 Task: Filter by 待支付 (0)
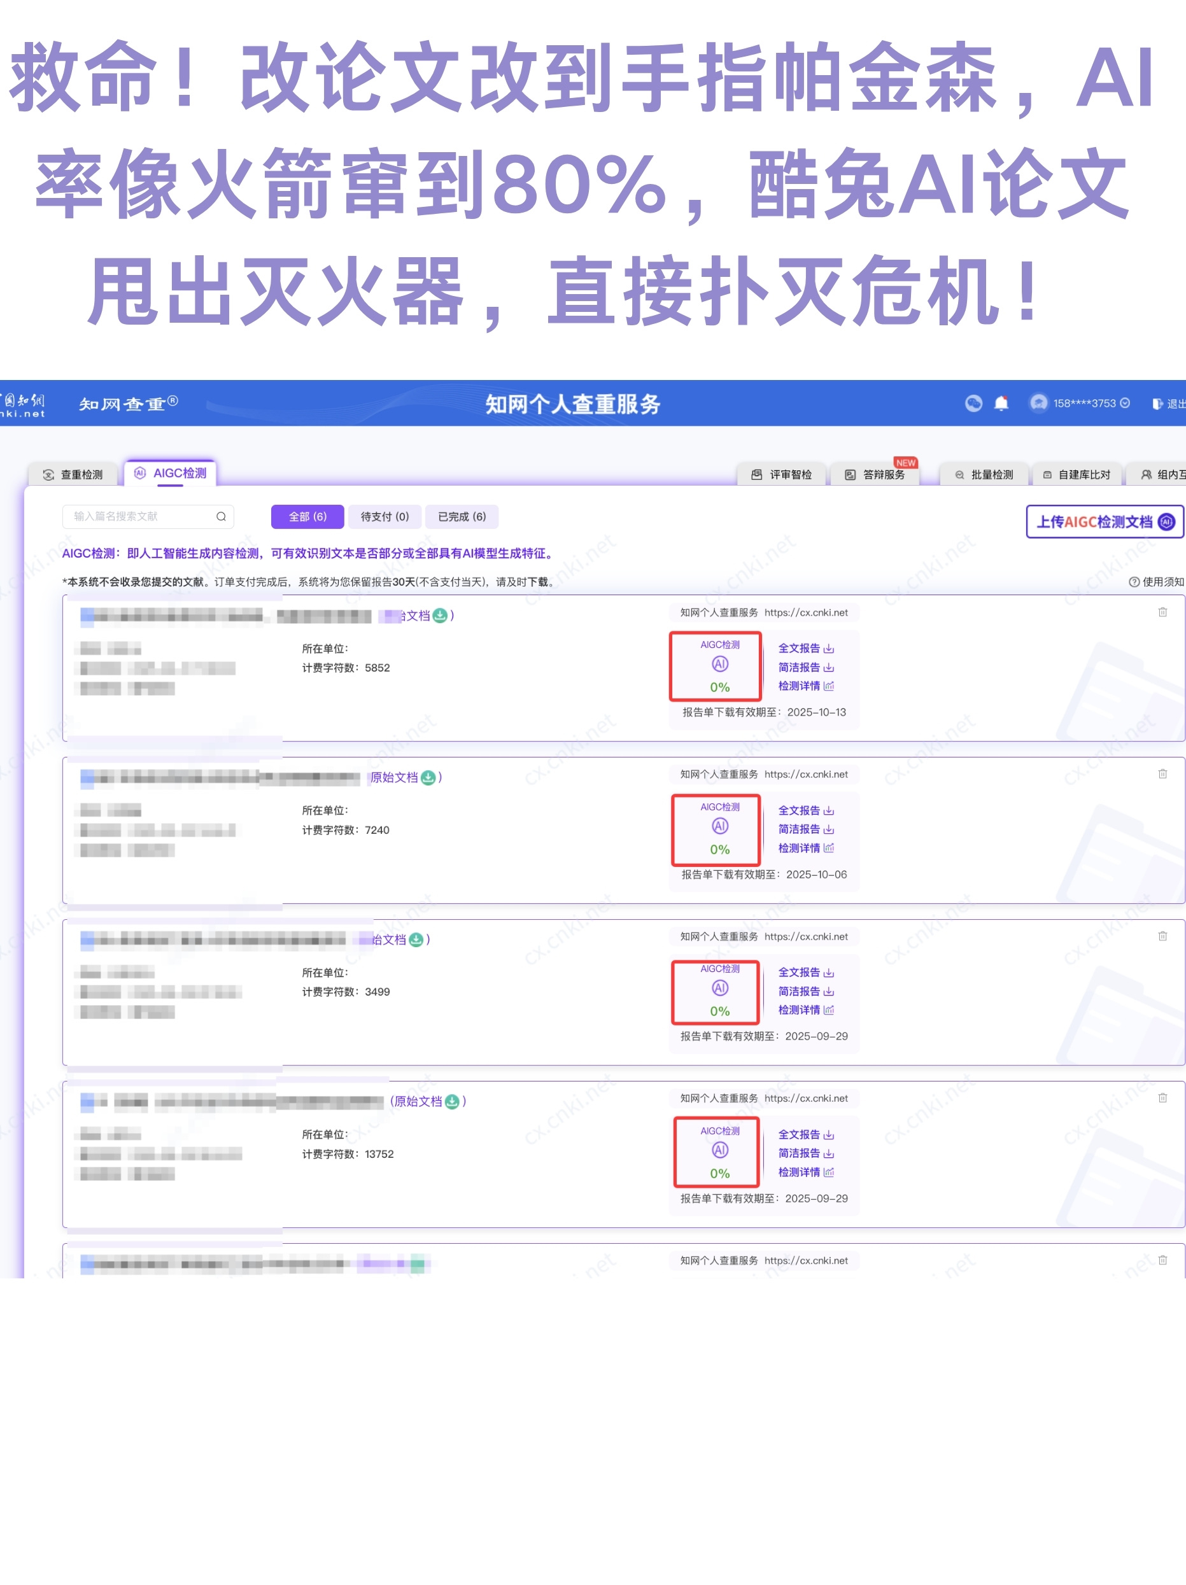point(385,517)
